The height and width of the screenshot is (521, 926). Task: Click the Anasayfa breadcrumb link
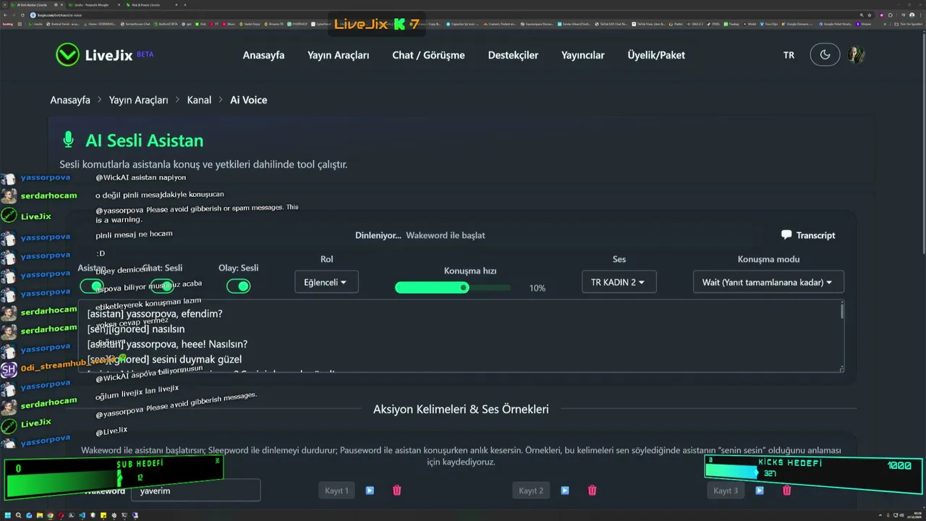[x=70, y=100]
